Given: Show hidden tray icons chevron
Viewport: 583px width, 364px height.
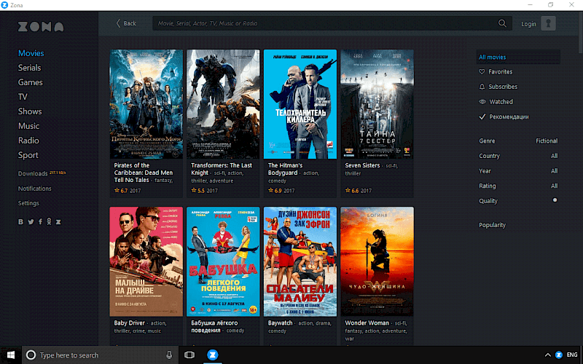Looking at the screenshot, I should [547, 355].
